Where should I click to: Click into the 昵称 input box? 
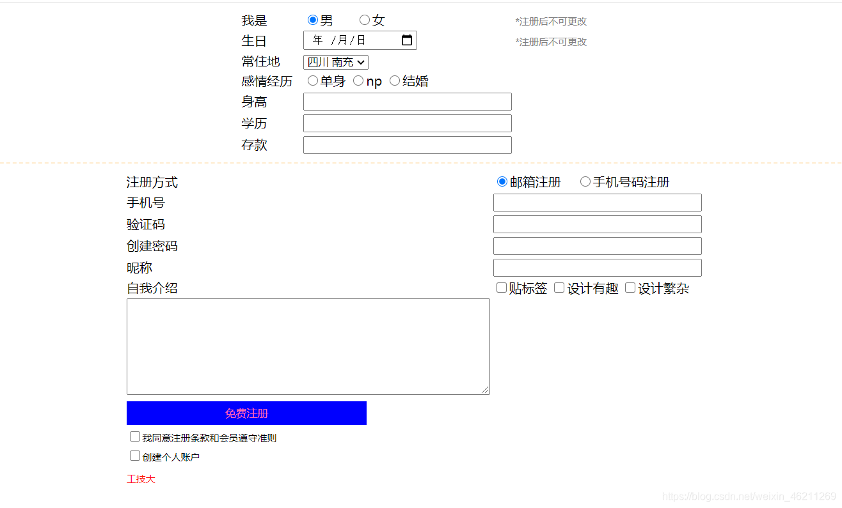pyautogui.click(x=598, y=268)
